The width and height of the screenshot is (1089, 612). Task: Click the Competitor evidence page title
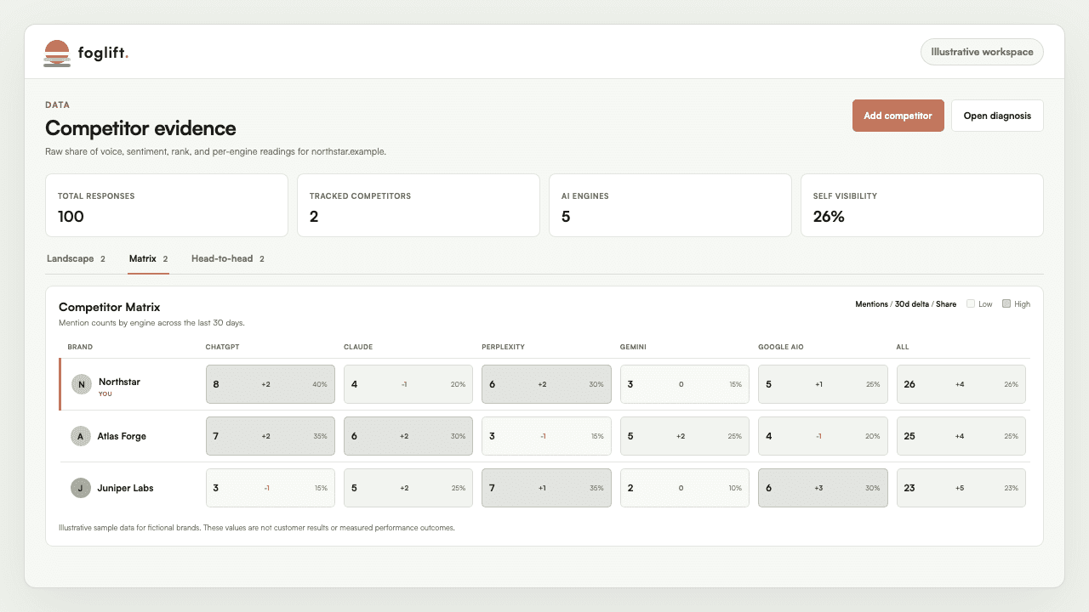tap(140, 128)
